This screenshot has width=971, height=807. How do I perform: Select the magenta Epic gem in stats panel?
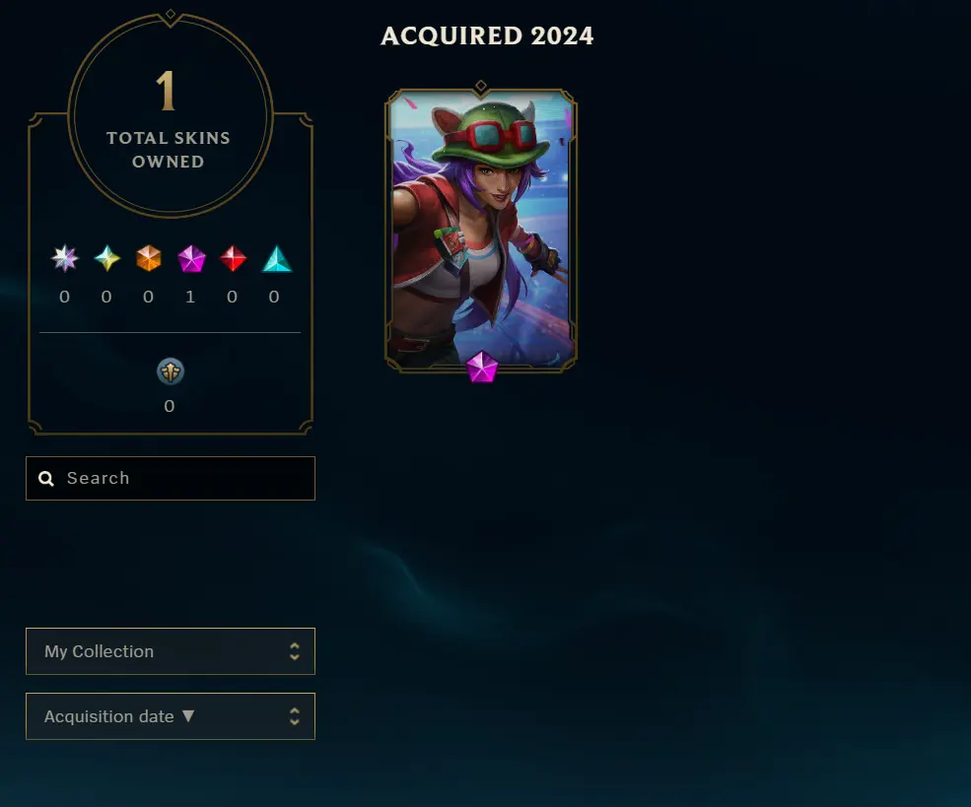(191, 259)
